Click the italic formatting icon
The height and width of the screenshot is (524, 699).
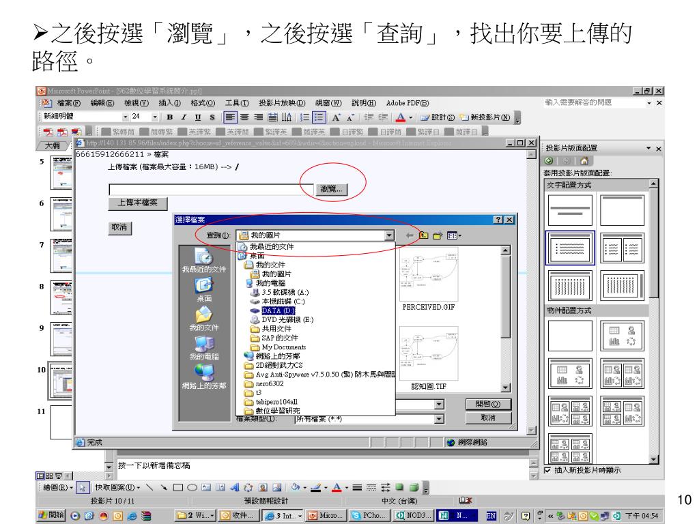click(x=184, y=117)
